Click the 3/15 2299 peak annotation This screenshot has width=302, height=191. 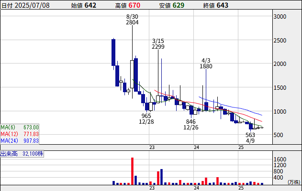coord(158,43)
